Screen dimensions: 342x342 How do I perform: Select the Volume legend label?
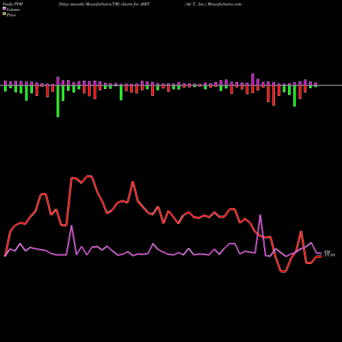(13, 10)
